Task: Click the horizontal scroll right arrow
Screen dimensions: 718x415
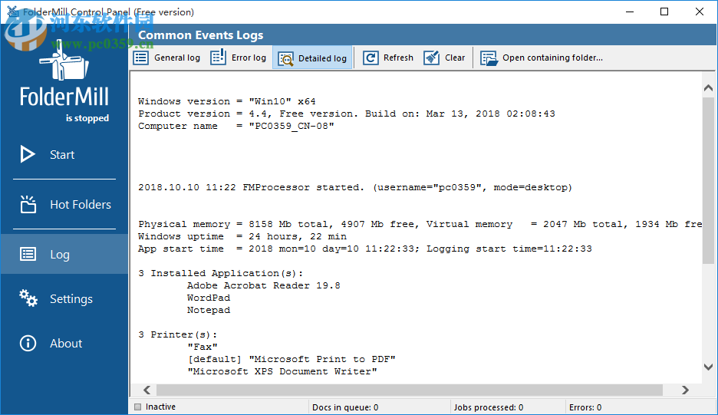Action: (685, 390)
